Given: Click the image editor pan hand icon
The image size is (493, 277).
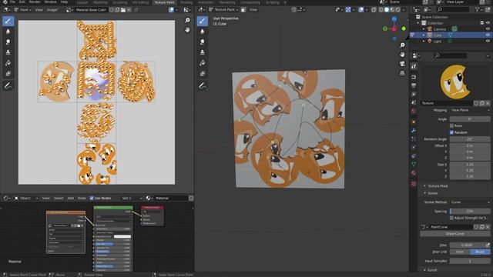Looking at the screenshot, I should click(x=187, y=30).
